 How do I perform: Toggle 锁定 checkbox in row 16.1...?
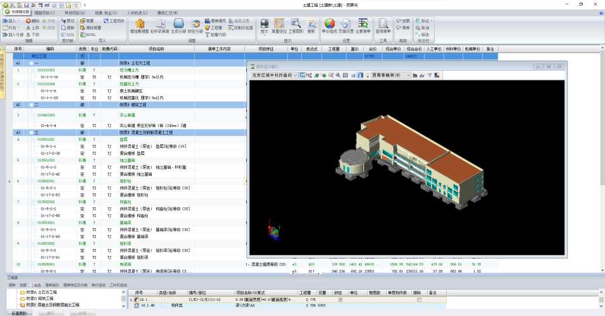click(340, 300)
